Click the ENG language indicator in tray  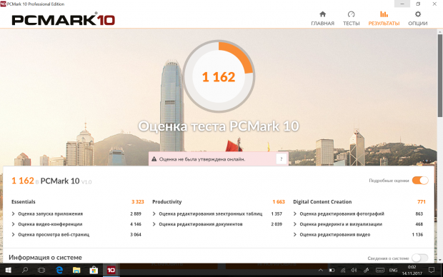tap(393, 271)
